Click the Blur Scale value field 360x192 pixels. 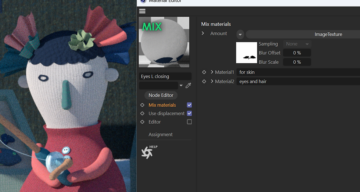[297, 62]
